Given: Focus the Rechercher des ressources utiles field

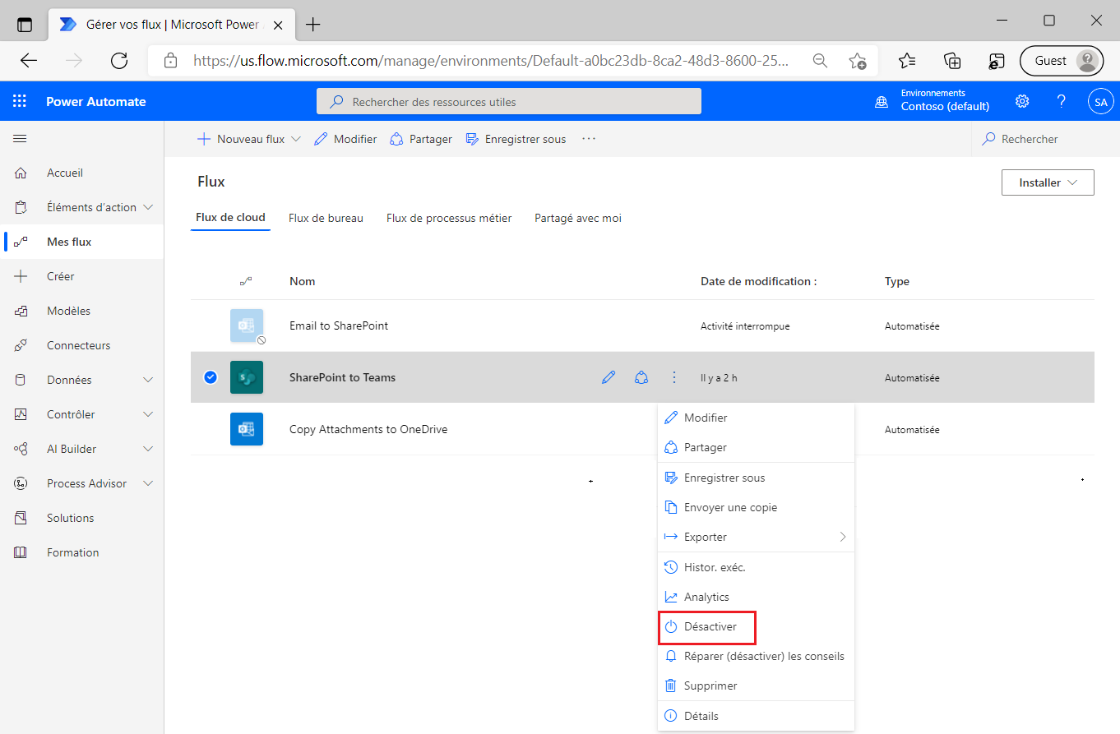Looking at the screenshot, I should pyautogui.click(x=508, y=102).
